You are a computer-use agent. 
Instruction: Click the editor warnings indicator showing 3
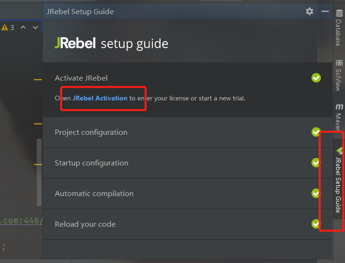click(8, 27)
